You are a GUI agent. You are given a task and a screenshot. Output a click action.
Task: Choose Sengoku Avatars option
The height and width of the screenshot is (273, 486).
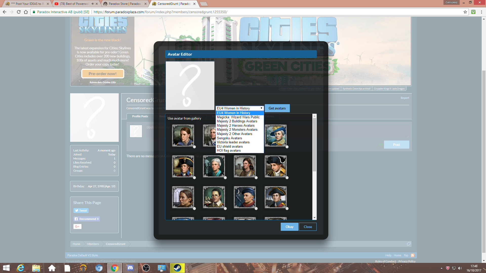click(x=240, y=138)
